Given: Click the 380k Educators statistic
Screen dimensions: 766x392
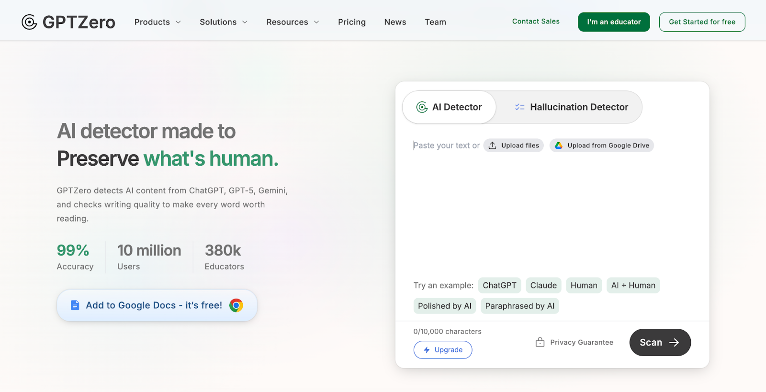Looking at the screenshot, I should pyautogui.click(x=224, y=257).
